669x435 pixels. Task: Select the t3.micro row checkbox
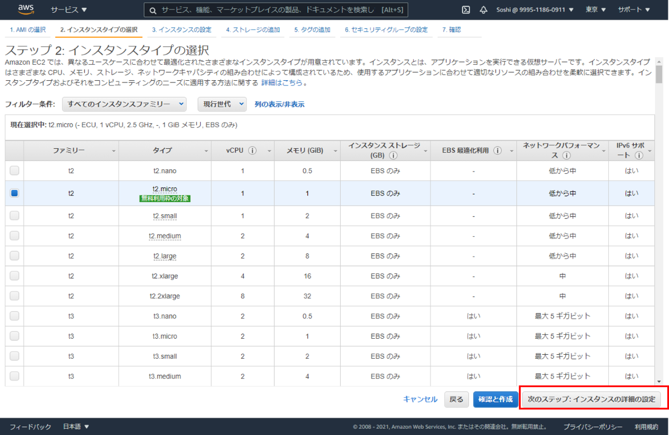[x=14, y=336]
